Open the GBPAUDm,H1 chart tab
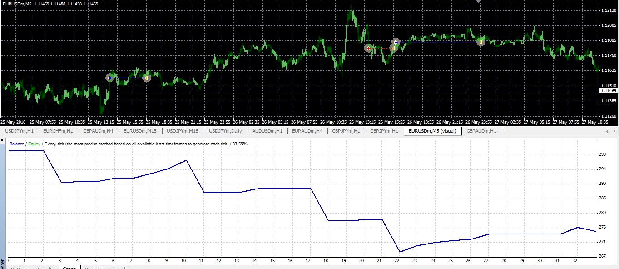This screenshot has height=269, width=619. pyautogui.click(x=481, y=131)
